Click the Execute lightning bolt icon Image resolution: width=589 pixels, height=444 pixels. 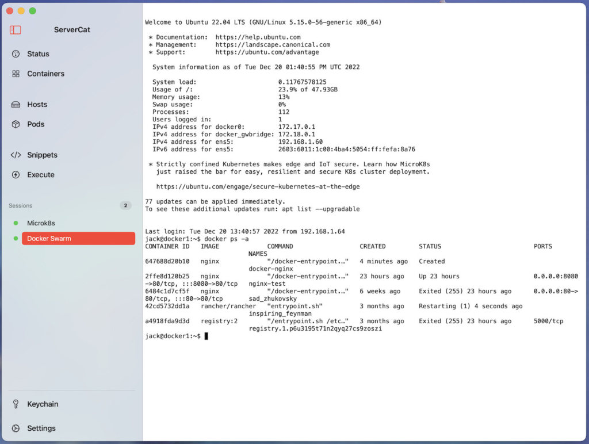pyautogui.click(x=15, y=174)
